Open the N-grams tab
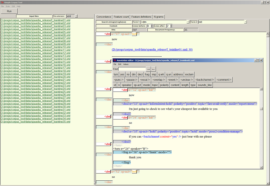 pos(159,17)
